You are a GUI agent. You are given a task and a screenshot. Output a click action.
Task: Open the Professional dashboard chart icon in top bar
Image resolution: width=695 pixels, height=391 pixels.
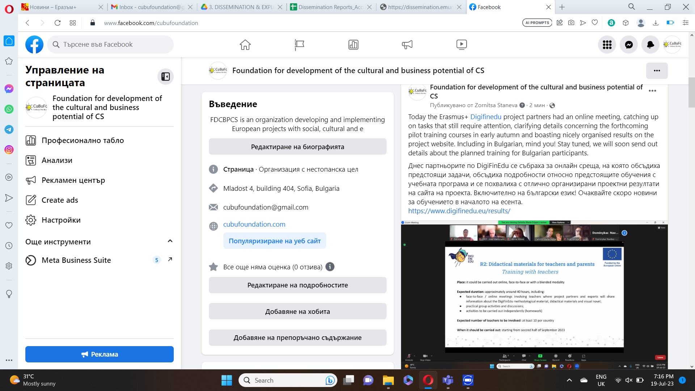353,45
